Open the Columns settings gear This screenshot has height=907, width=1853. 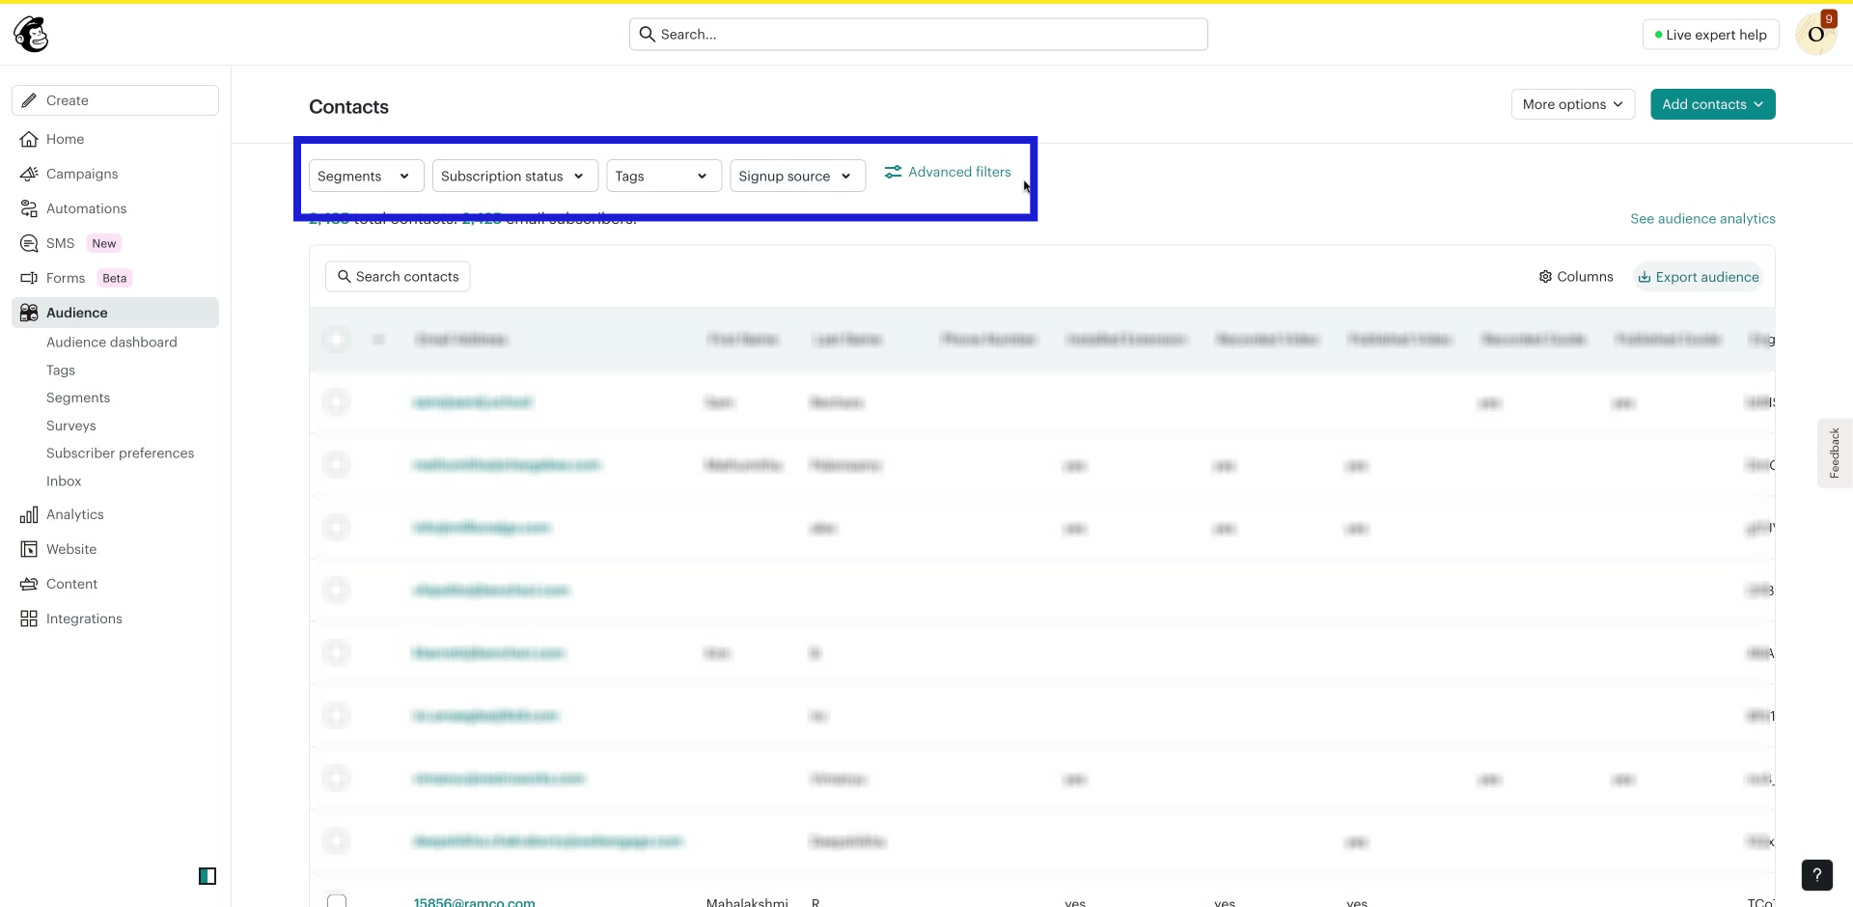(x=1544, y=276)
